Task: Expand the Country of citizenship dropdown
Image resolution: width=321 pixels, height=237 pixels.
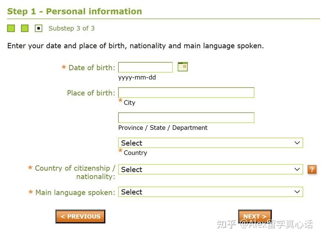Action: (x=210, y=169)
